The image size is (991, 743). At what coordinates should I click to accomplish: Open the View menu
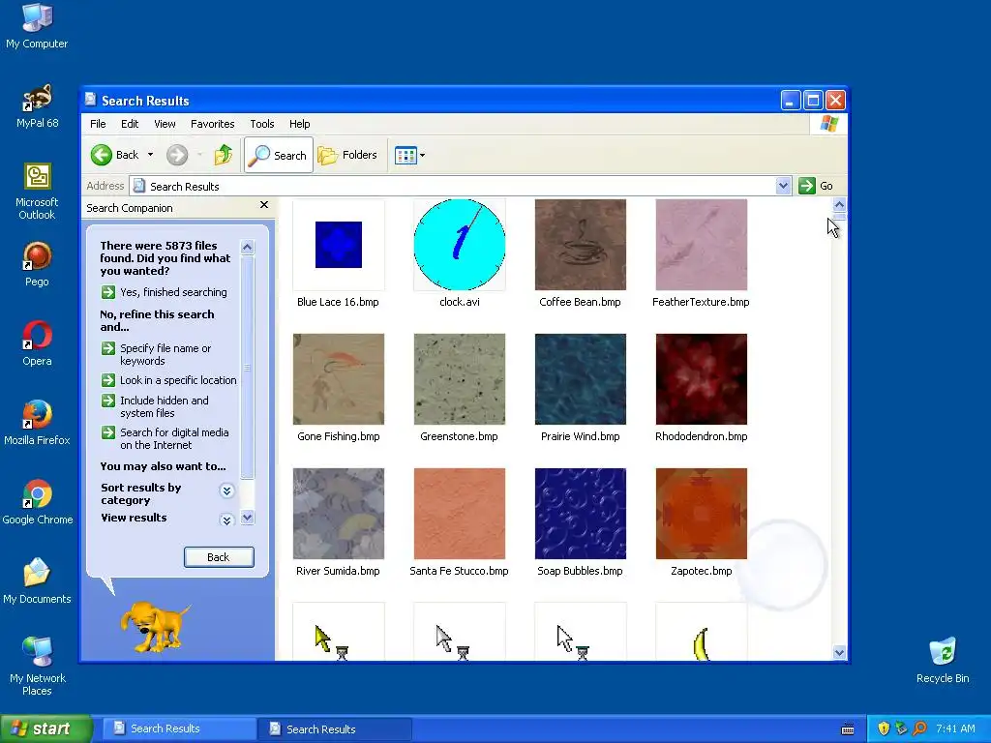click(x=165, y=124)
